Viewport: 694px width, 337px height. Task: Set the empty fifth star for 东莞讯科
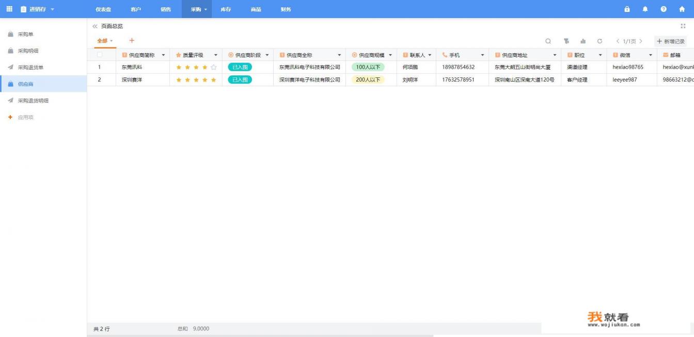(214, 67)
